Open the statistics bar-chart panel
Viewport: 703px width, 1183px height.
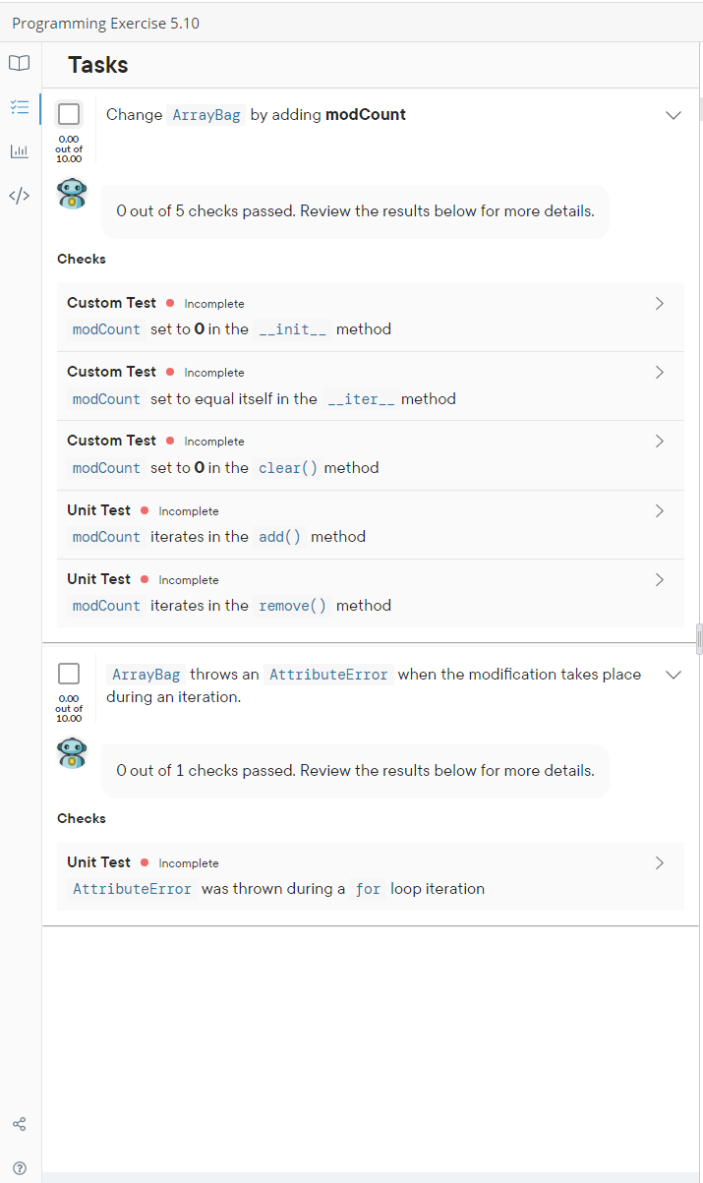pos(19,150)
